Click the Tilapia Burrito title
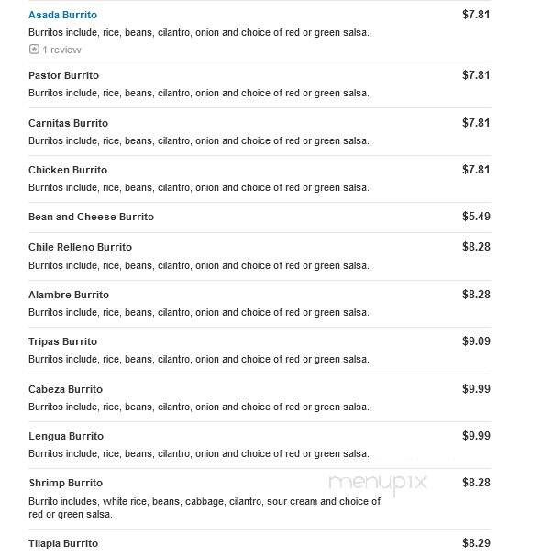 click(63, 543)
